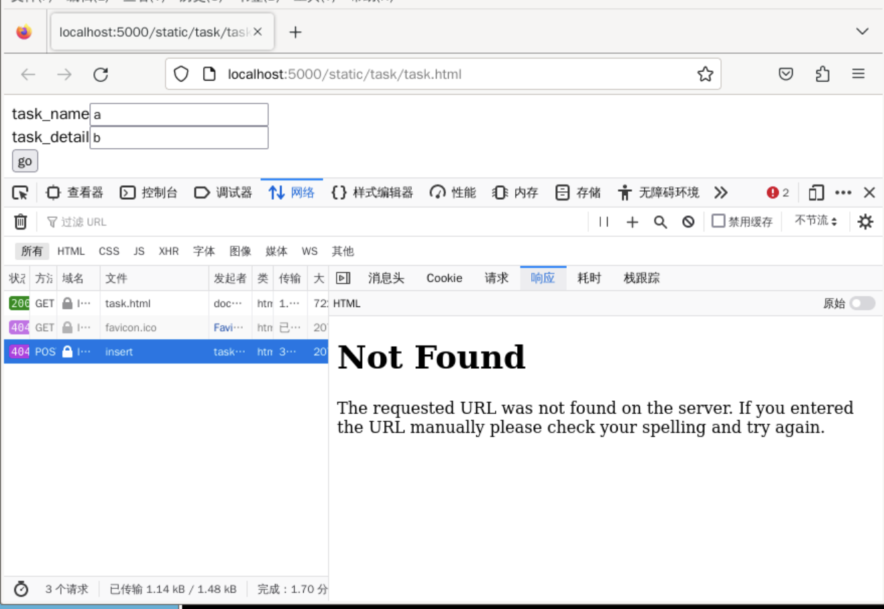Select the insert POST request row
Image resolution: width=884 pixels, height=609 pixels.
coord(166,351)
